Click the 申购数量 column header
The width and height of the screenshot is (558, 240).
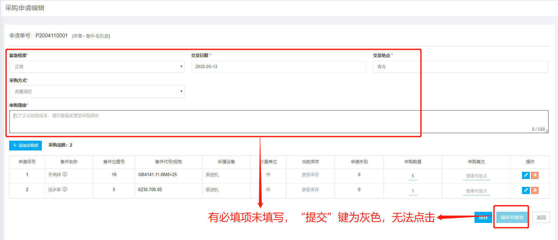[413, 162]
